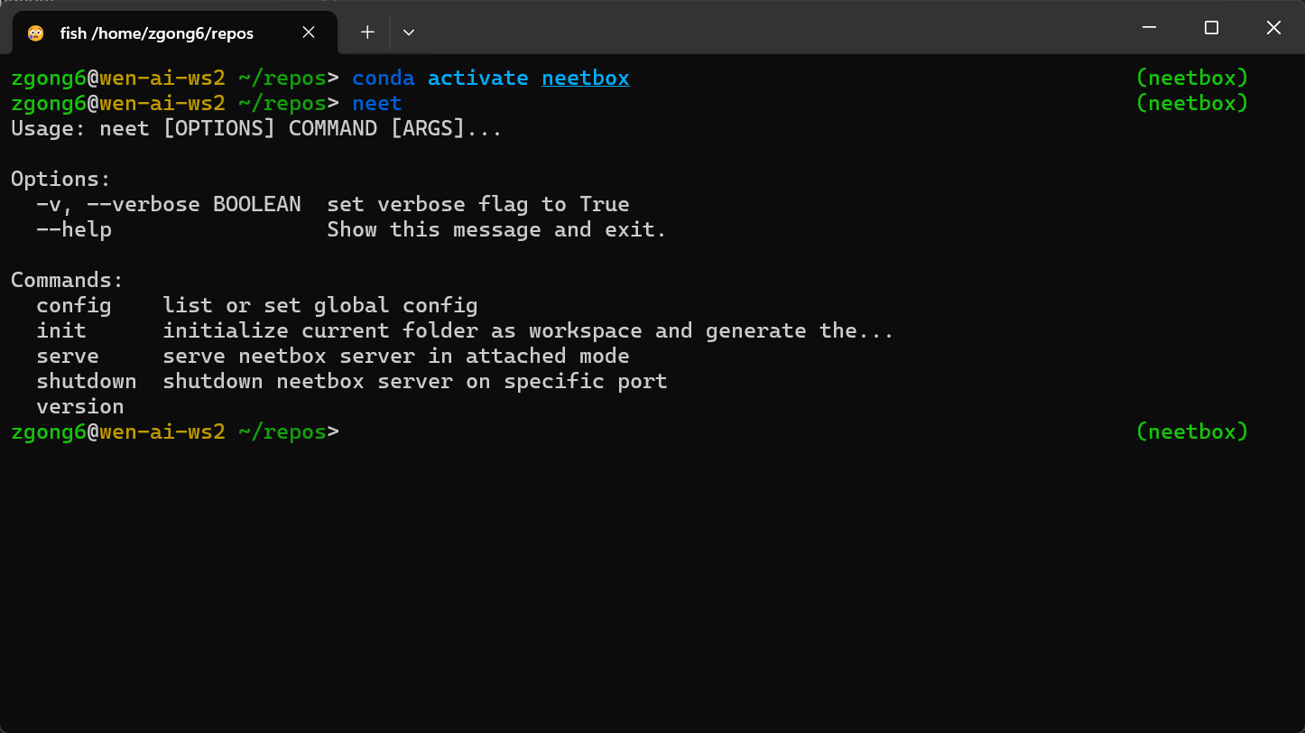Select the fish /home/zgong6/repos tab title
Image resolution: width=1305 pixels, height=733 pixels.
pos(157,33)
